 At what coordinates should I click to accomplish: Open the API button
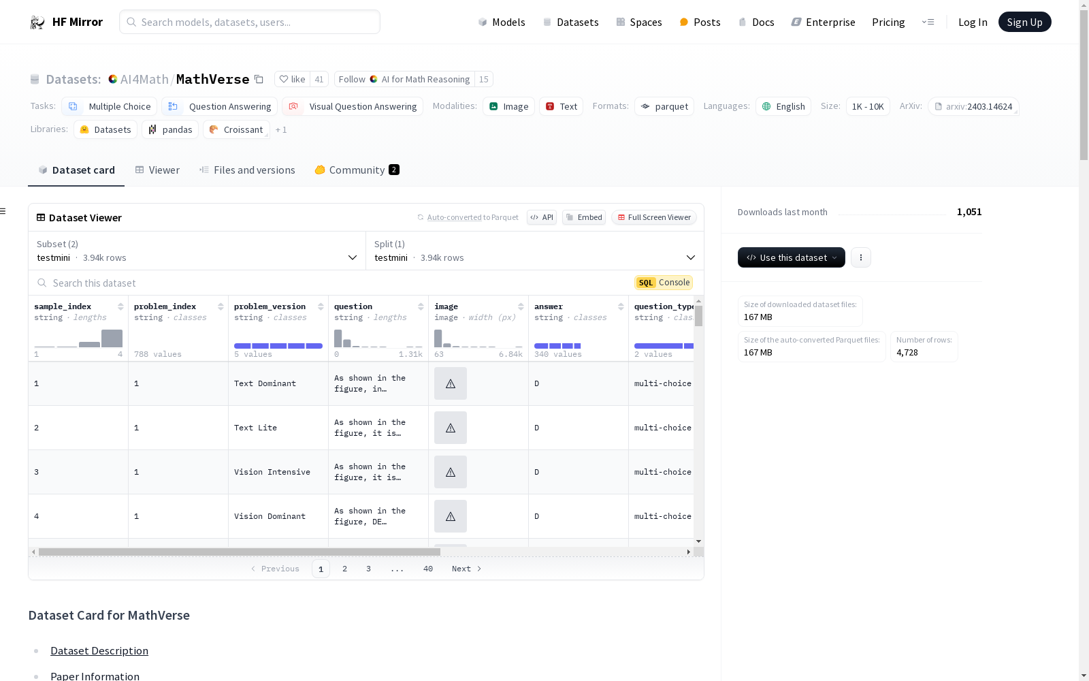[x=542, y=217]
